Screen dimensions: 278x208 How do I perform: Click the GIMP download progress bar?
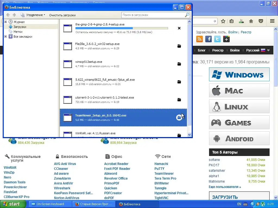coord(122,28)
